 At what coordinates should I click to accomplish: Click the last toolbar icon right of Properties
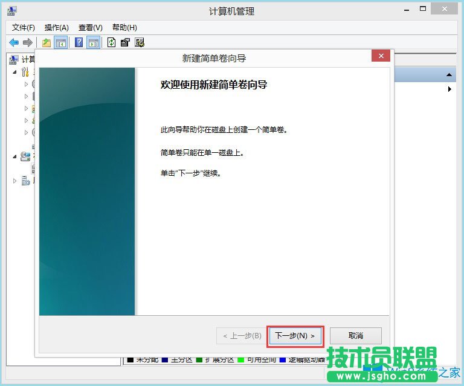click(x=140, y=43)
